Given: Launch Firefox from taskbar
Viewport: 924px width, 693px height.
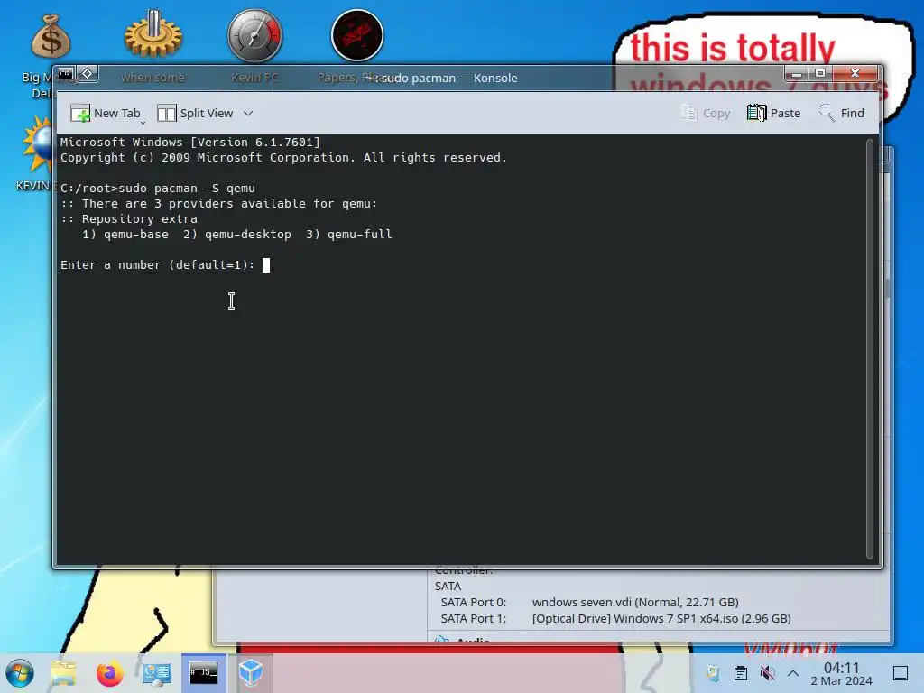Looking at the screenshot, I should 109,673.
